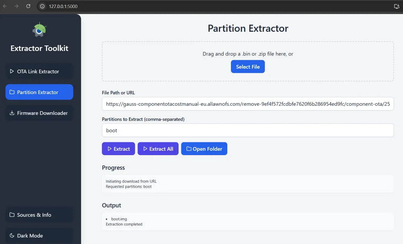Click the play icon inside Extract All button
Viewport: 403px width, 244px height.
click(145, 149)
